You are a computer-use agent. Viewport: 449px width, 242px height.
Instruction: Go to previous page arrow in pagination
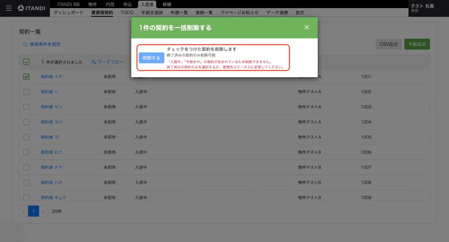point(23,211)
